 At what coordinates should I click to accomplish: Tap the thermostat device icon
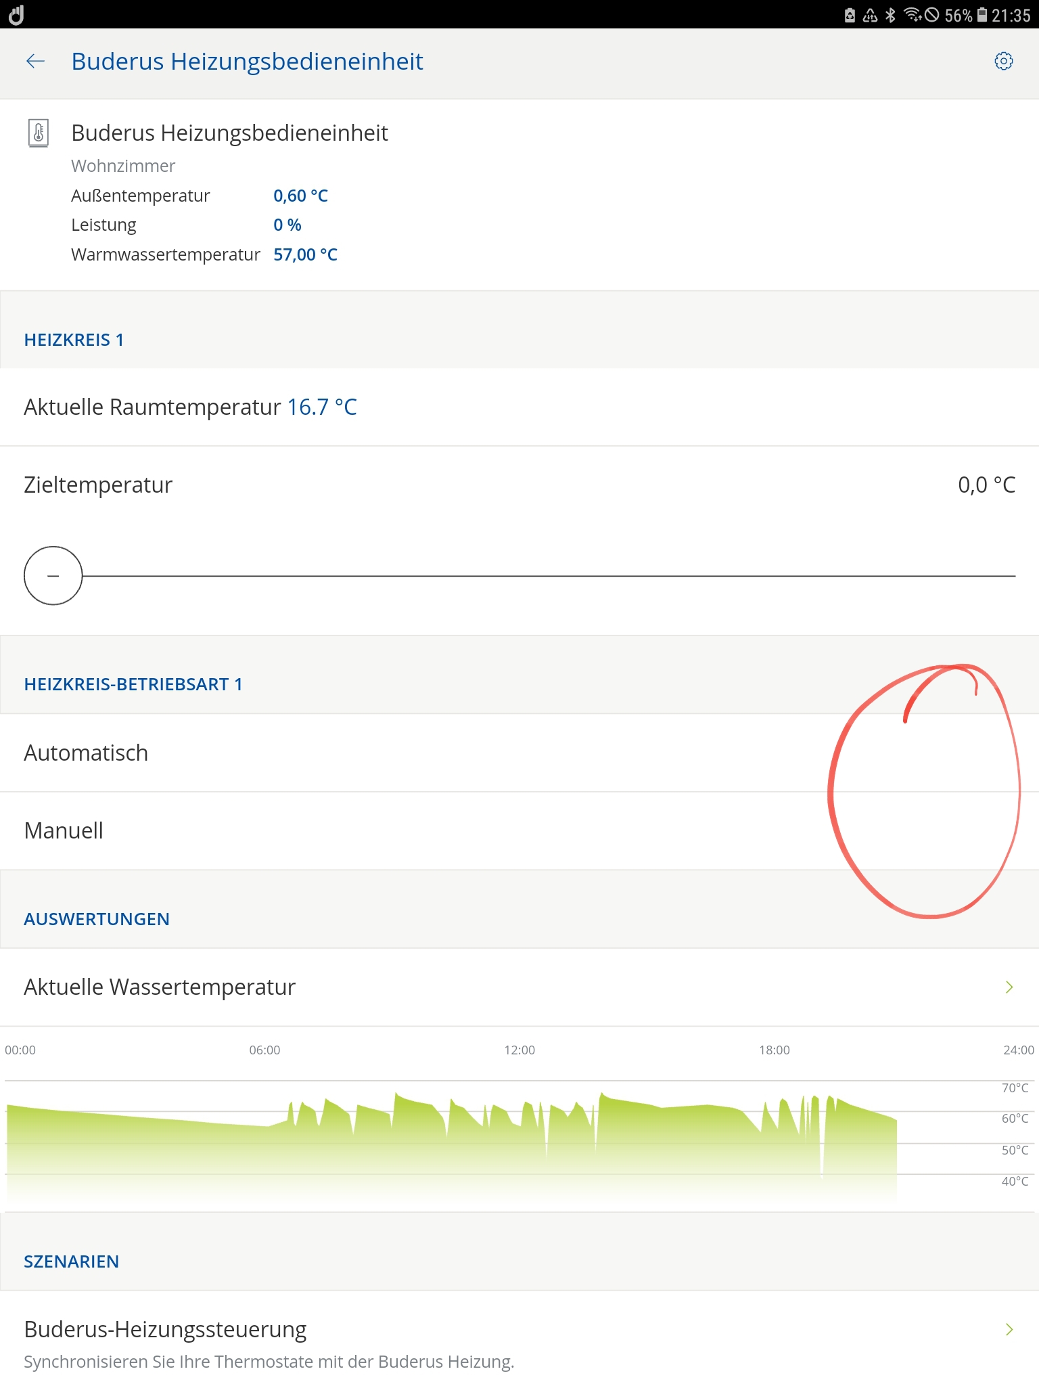coord(39,133)
